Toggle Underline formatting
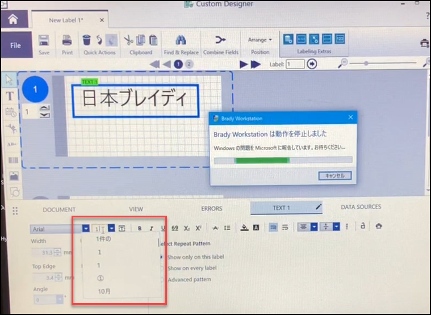The width and height of the screenshot is (431, 315). (163, 228)
